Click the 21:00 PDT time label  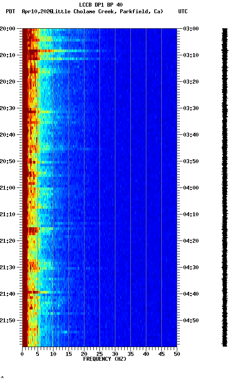[8, 188]
